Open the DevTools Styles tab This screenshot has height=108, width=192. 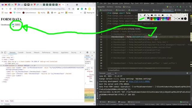[87, 56]
